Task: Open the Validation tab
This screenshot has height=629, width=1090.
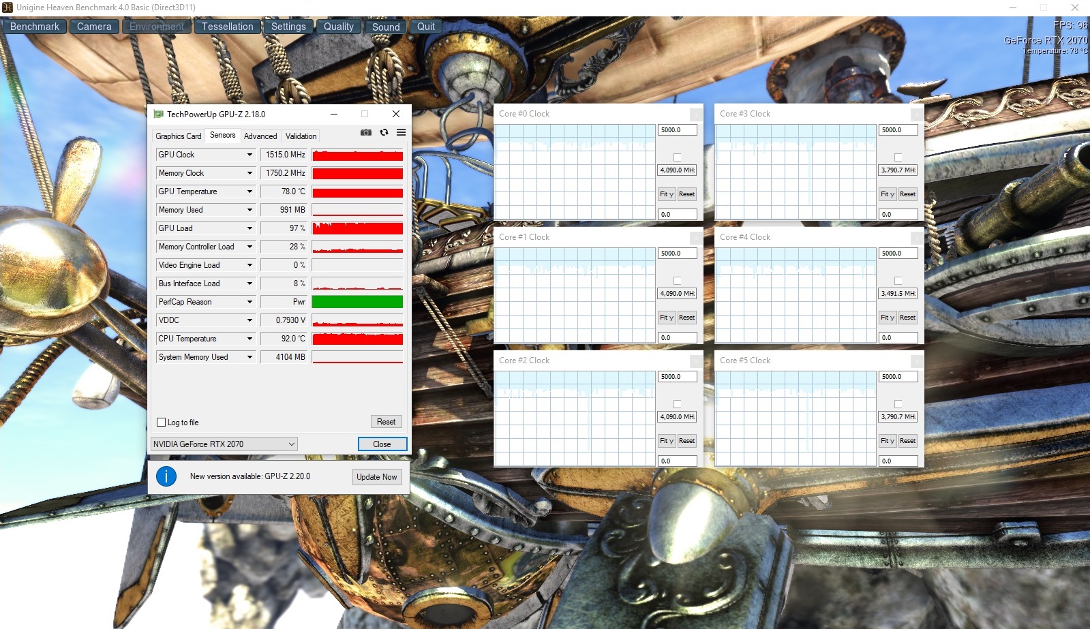Action: [x=301, y=136]
